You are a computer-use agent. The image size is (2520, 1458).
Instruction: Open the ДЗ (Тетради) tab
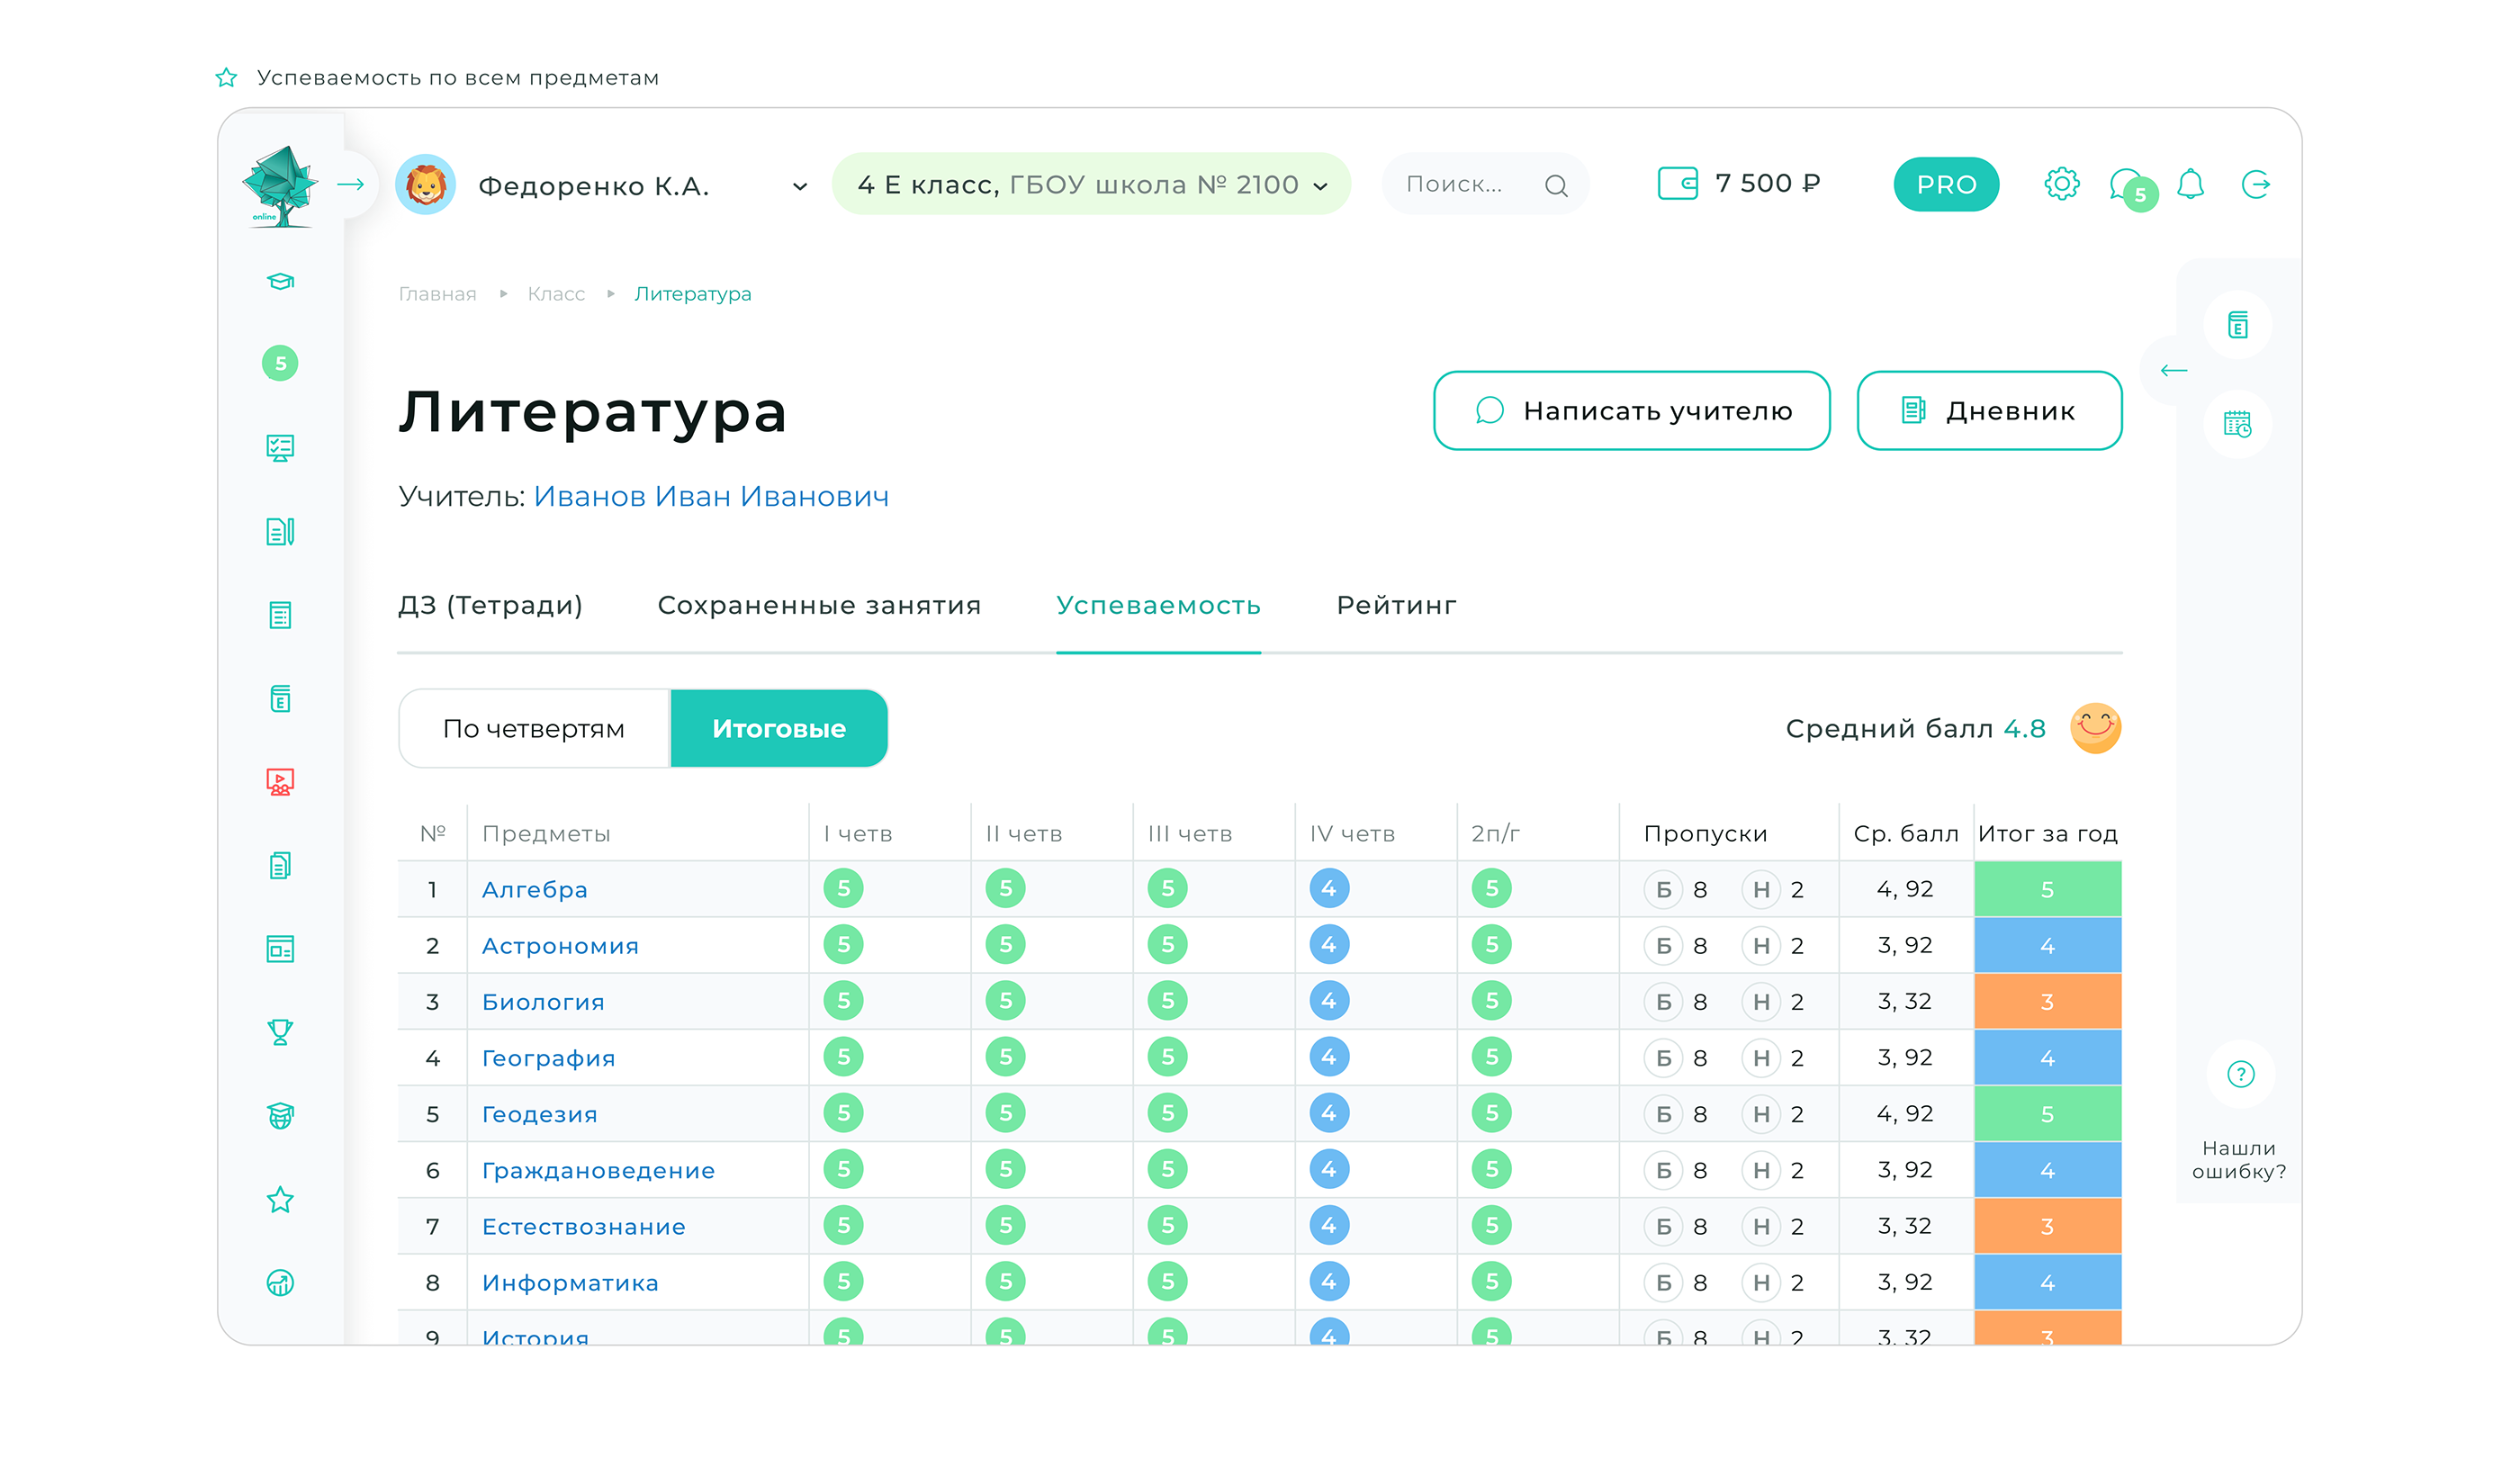pos(490,605)
